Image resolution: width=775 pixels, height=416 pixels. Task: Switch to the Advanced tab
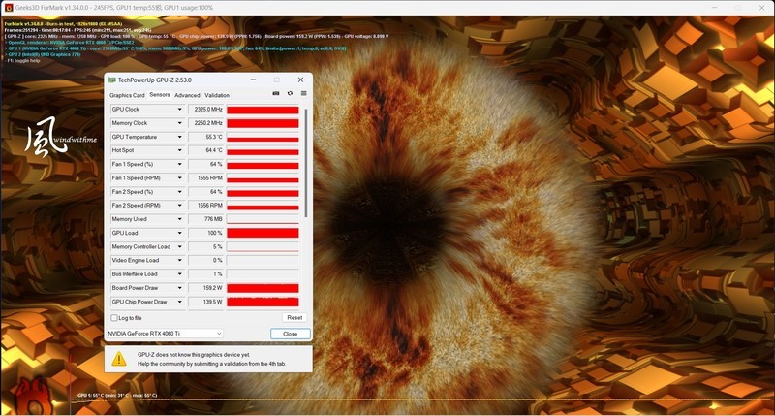click(187, 95)
